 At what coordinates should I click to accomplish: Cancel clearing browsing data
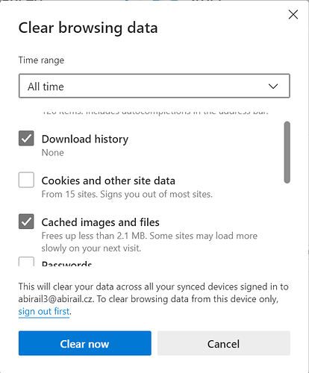tap(224, 343)
